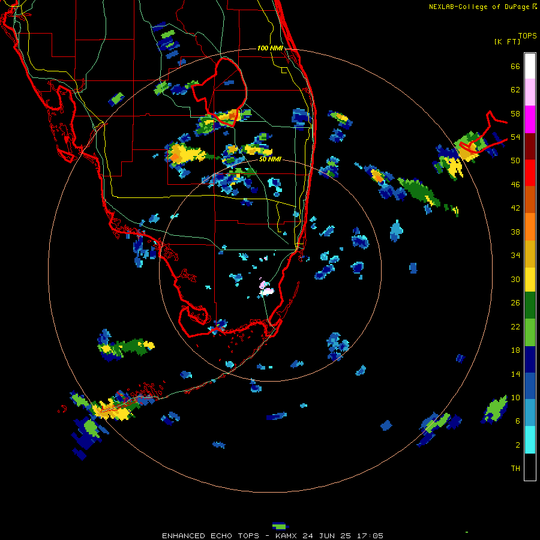Click the medium blue legend swatch
Viewport: 540px width, 540px height.
[x=530, y=386]
